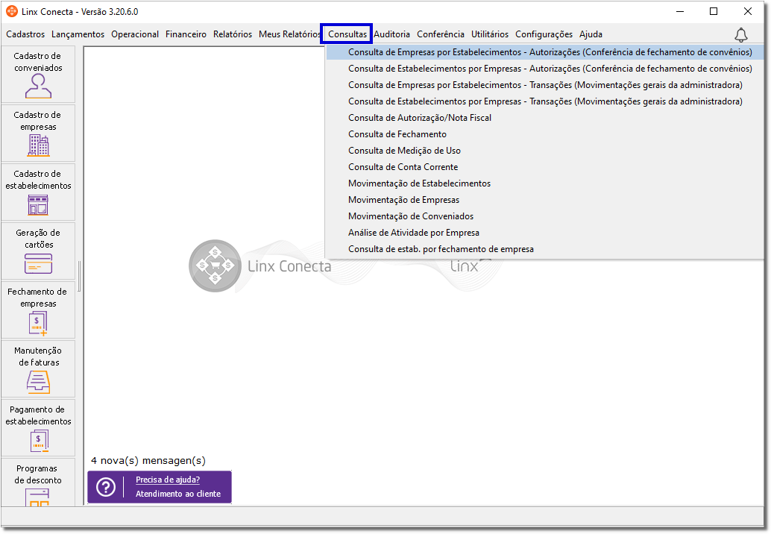Image resolution: width=771 pixels, height=534 pixels.
Task: Choose Consulta de Conta Corrente
Action: coord(545,167)
